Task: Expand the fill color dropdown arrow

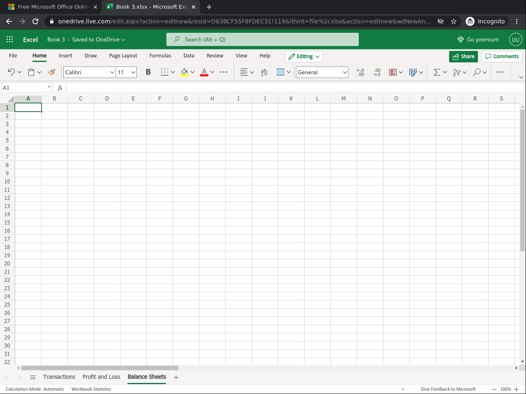Action: click(x=192, y=72)
